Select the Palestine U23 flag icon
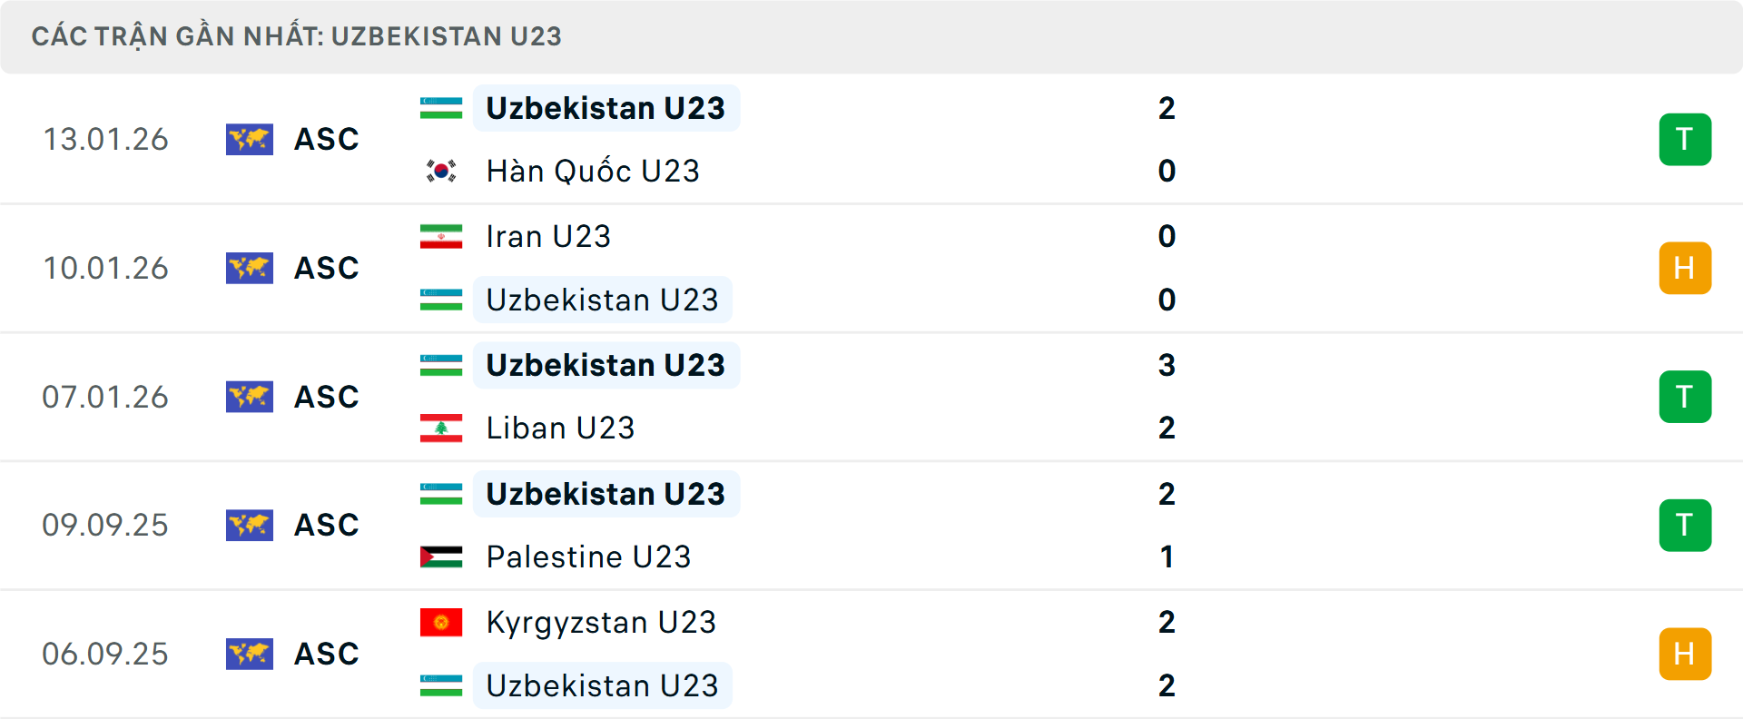Screen dimensions: 1743x719 point(441,556)
